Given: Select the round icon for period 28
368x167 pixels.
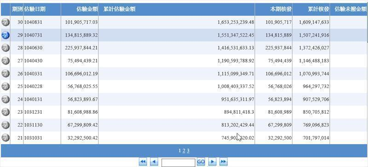Looking at the screenshot, I should point(6,48).
